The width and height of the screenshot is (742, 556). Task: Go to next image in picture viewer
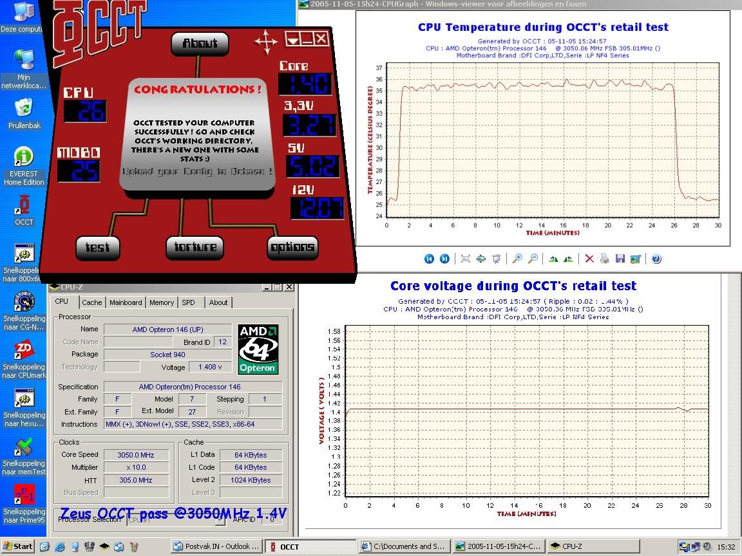click(444, 259)
